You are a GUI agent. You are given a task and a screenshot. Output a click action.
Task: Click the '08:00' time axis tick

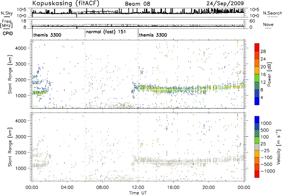click(x=103, y=188)
